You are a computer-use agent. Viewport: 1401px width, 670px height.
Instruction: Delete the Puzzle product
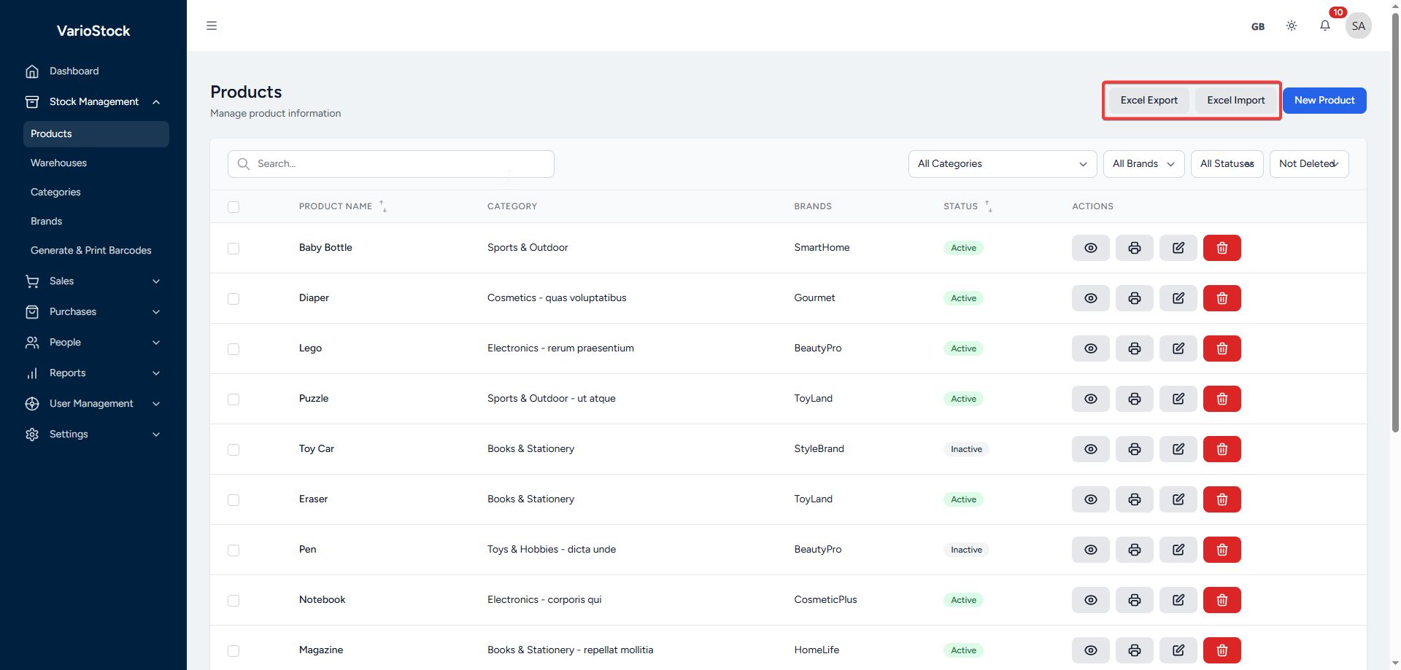1221,399
